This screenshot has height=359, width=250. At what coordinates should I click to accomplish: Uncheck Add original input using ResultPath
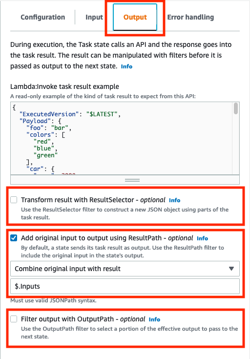pos(14,238)
